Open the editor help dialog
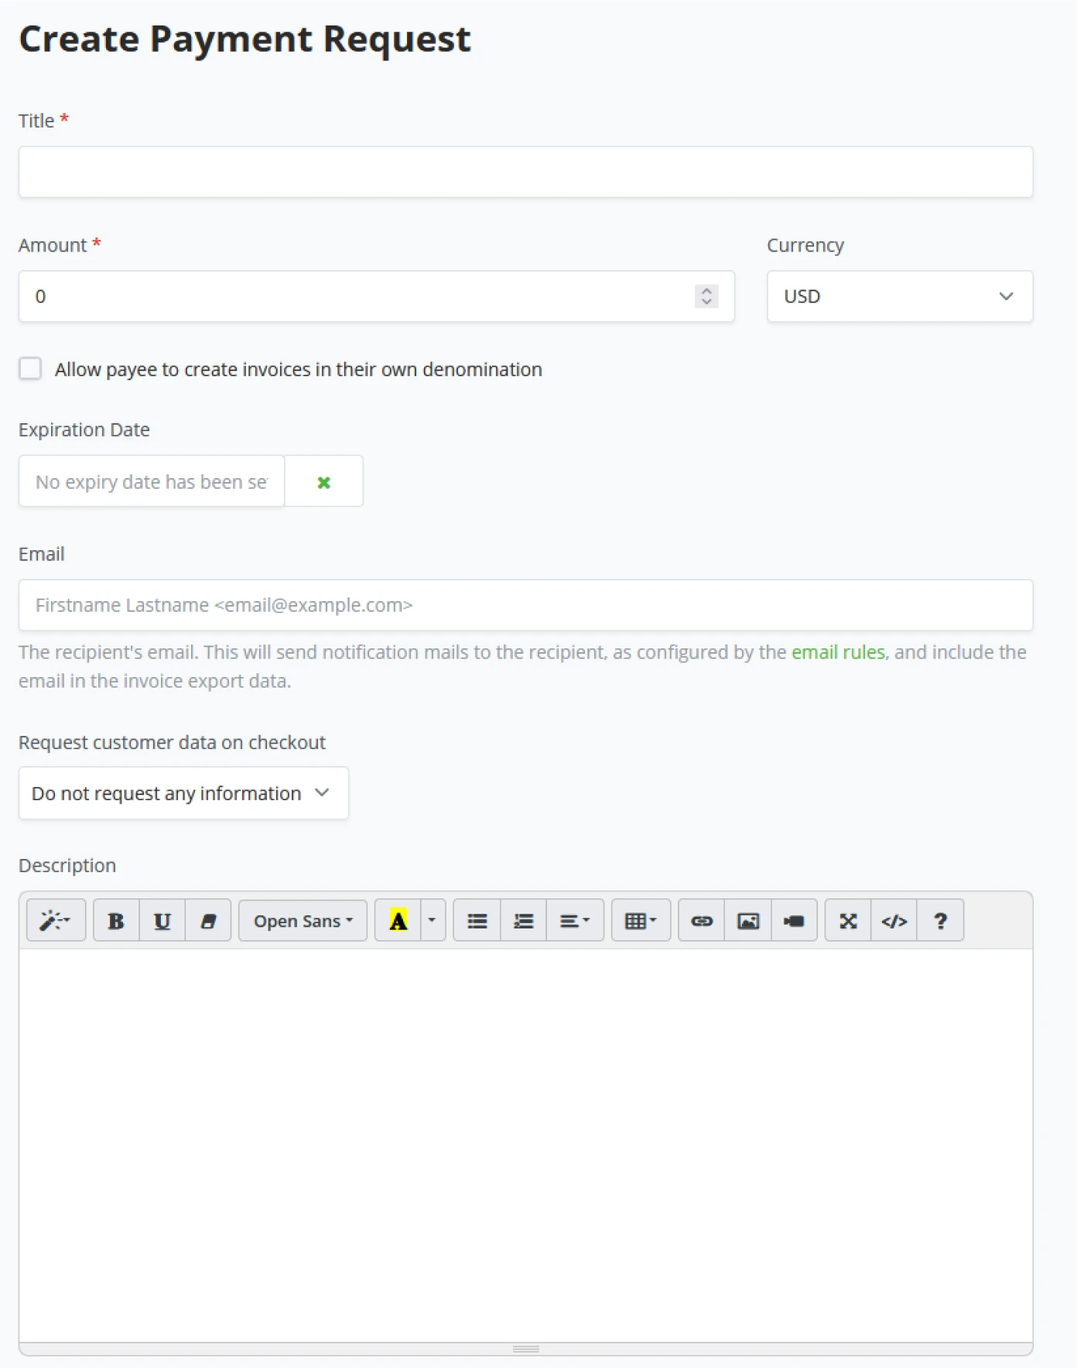Image resolution: width=1077 pixels, height=1368 pixels. tap(940, 921)
